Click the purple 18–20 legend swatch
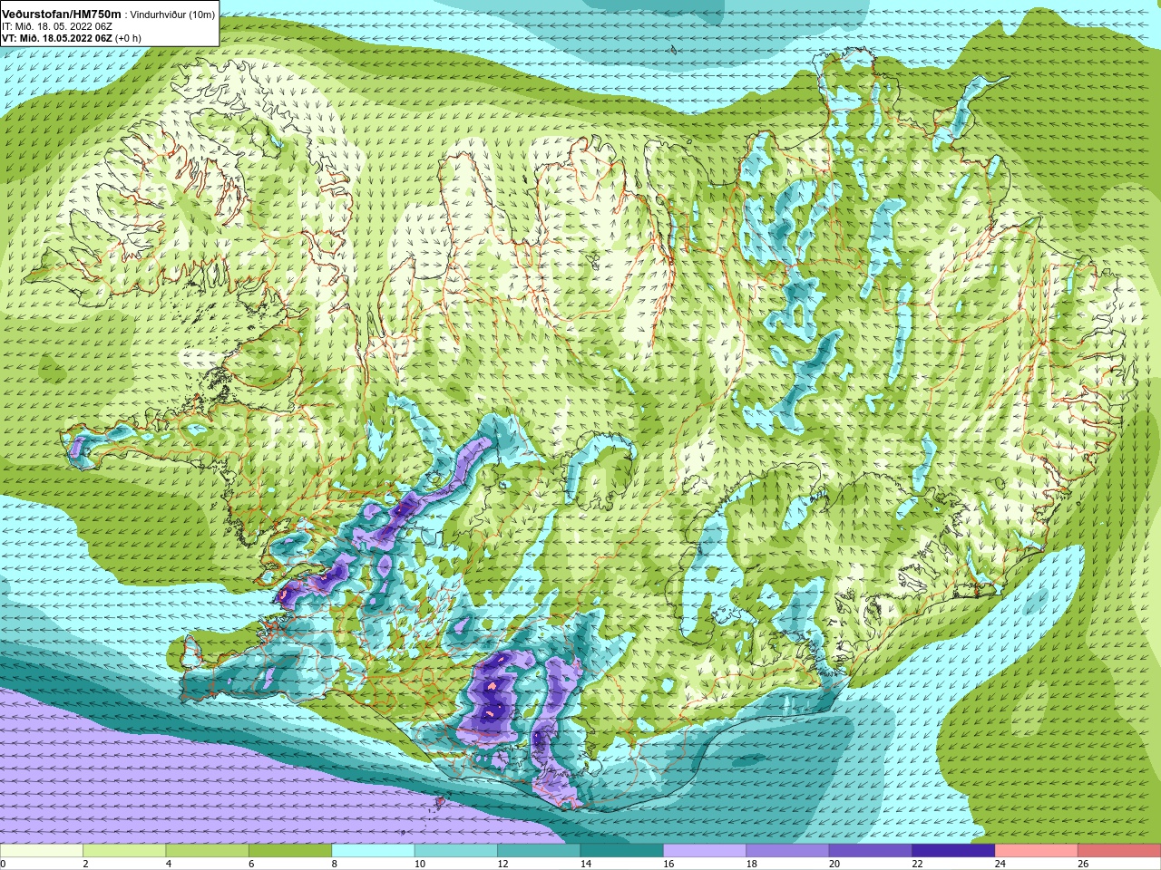 click(788, 851)
